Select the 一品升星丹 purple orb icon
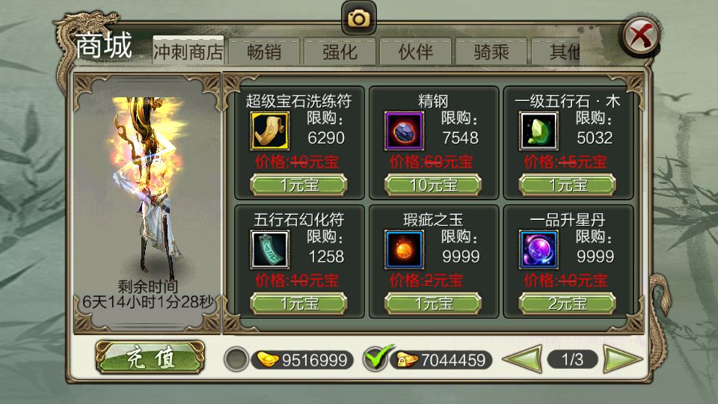This screenshot has height=404, width=718. click(x=538, y=250)
